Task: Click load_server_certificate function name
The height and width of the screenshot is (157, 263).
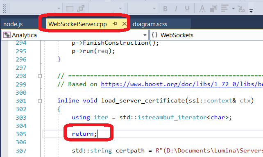Action: coord(143,100)
